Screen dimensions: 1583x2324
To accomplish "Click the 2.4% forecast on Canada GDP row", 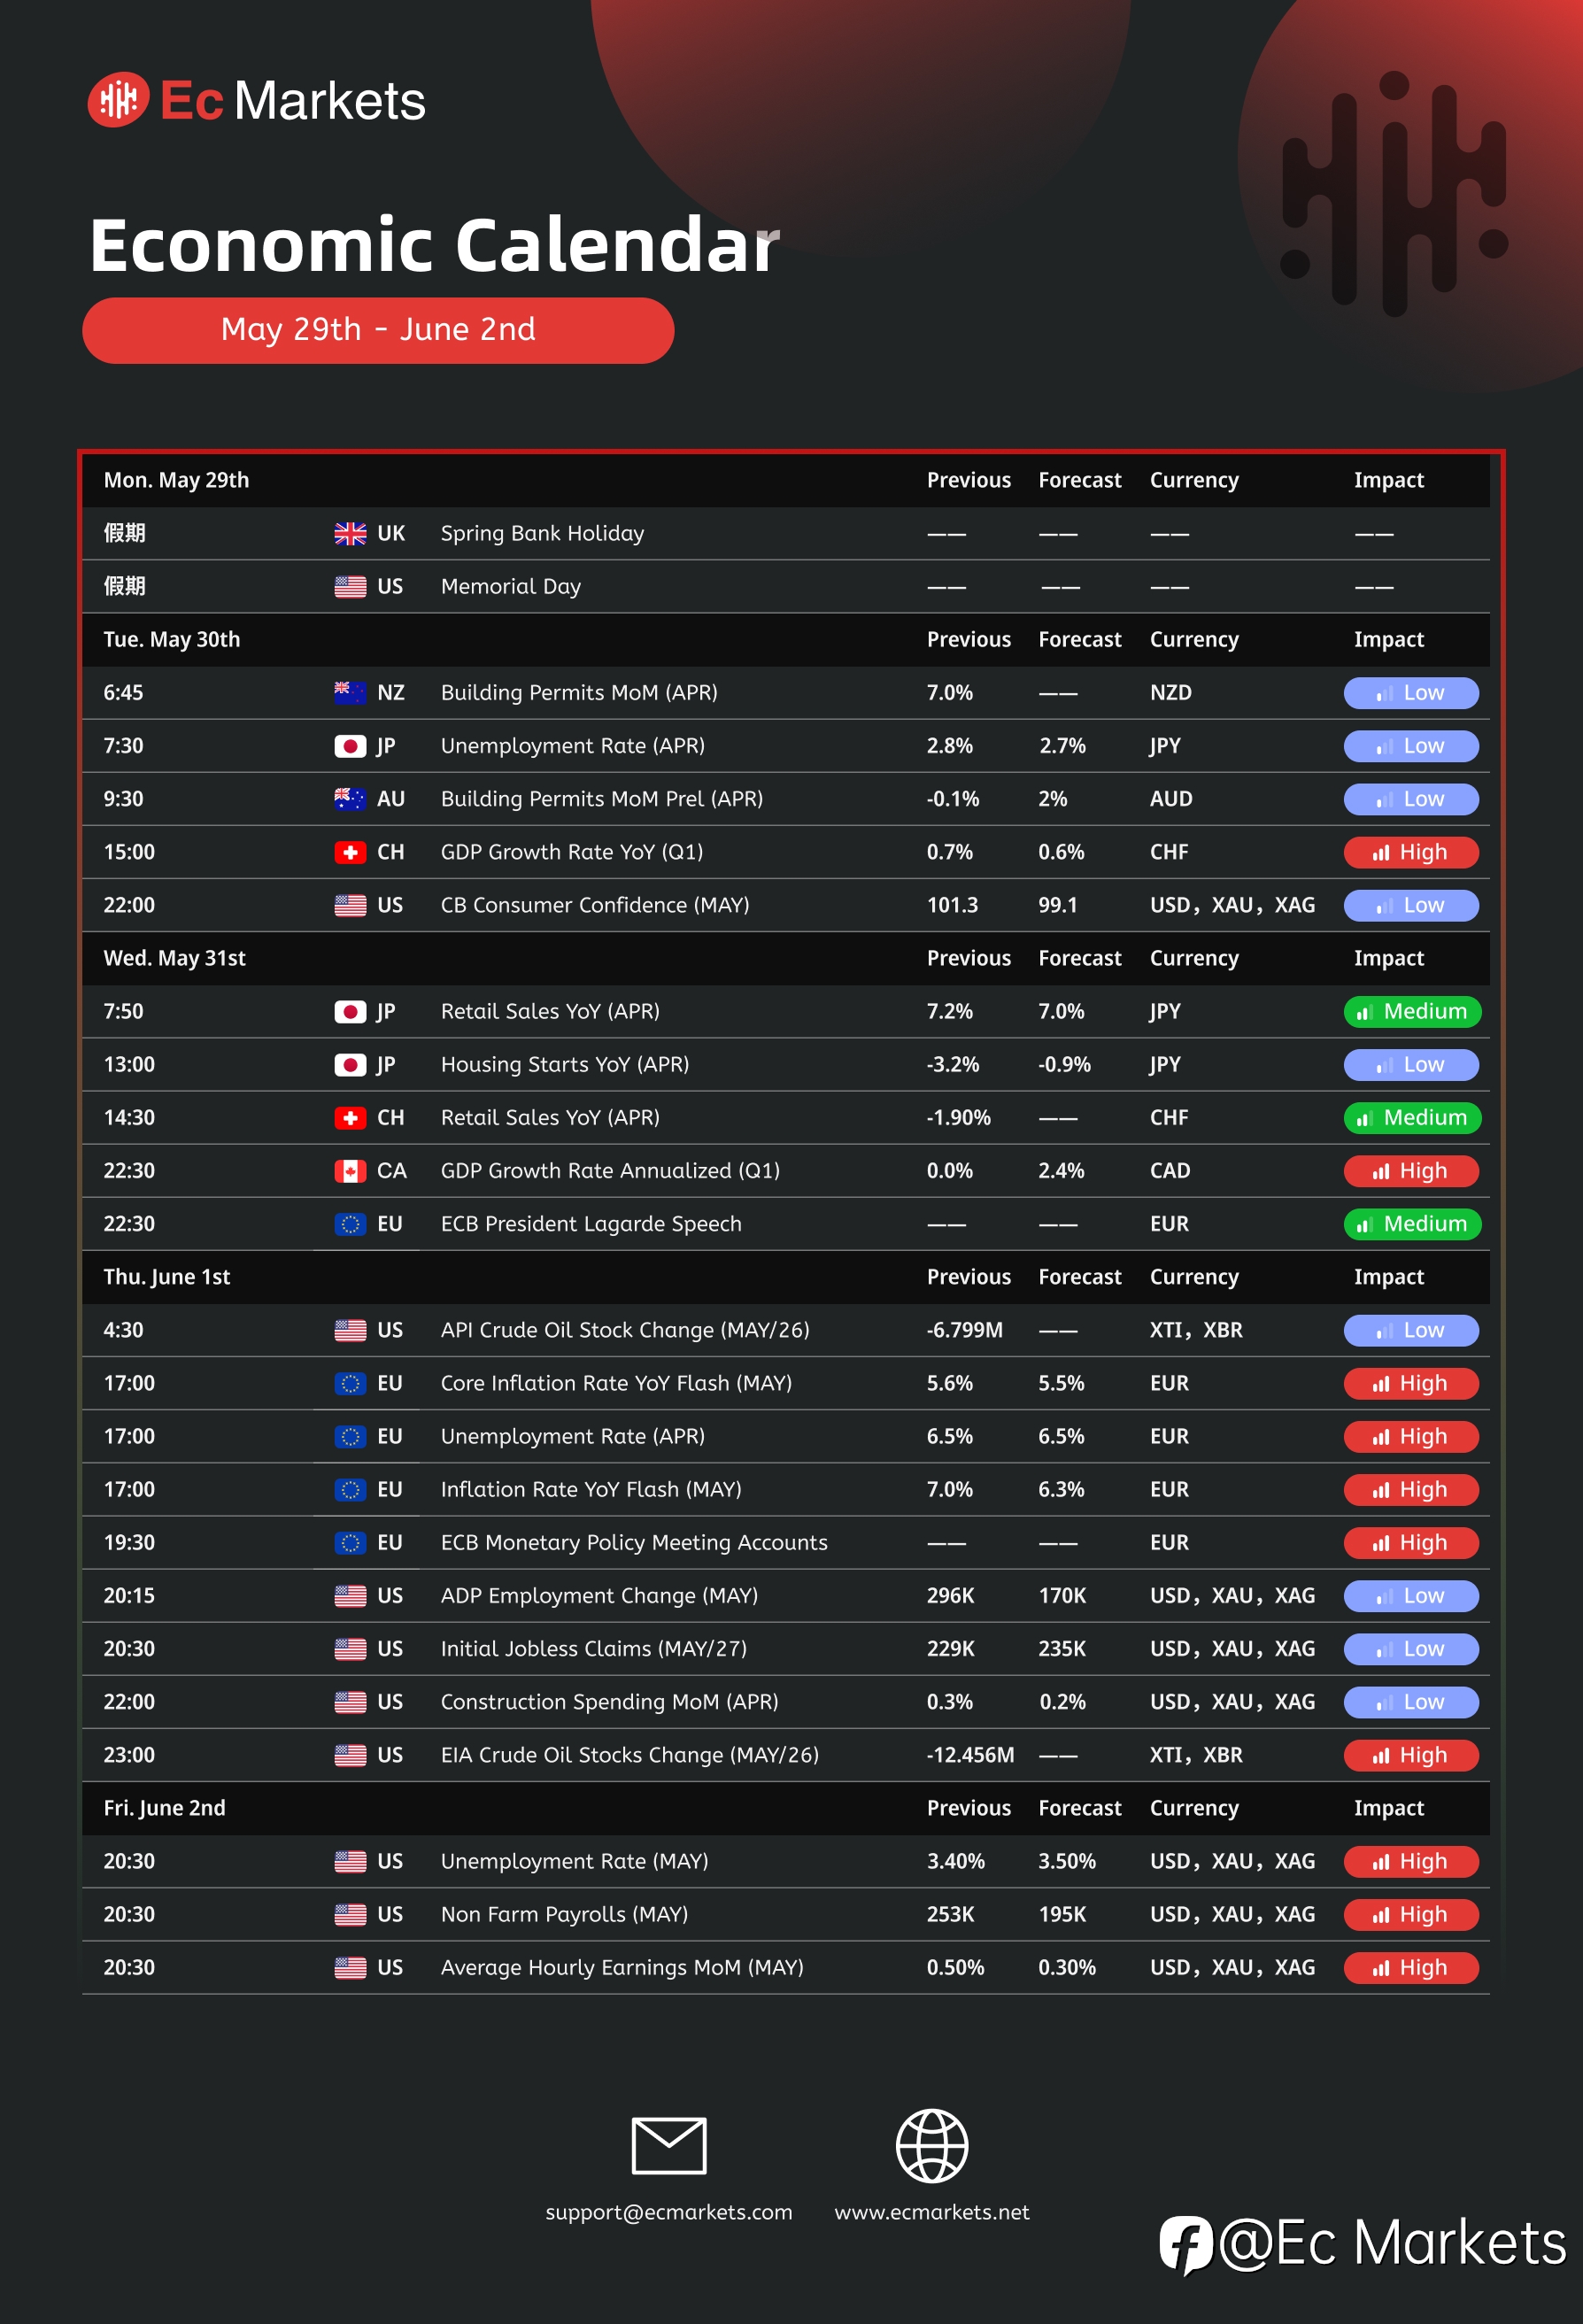I will (1061, 1171).
